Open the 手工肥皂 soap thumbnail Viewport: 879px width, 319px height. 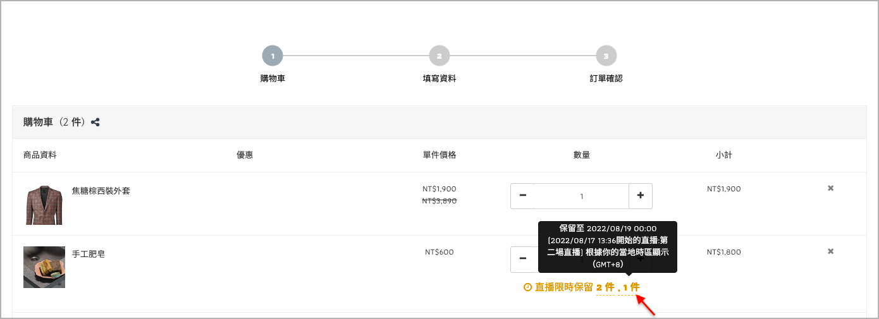coord(44,267)
